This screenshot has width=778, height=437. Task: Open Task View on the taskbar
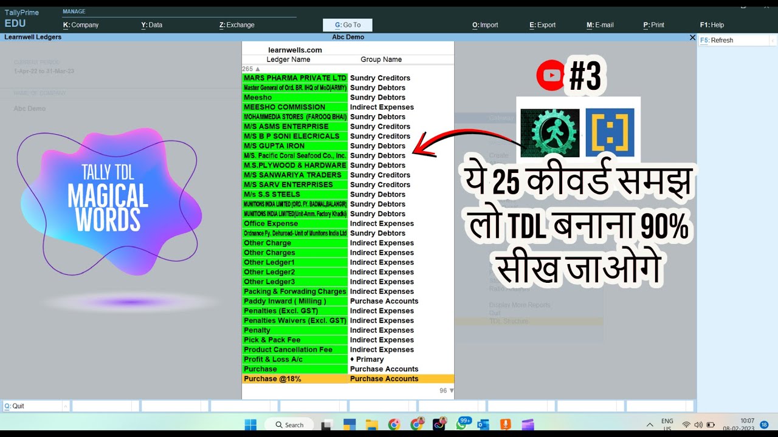[327, 425]
